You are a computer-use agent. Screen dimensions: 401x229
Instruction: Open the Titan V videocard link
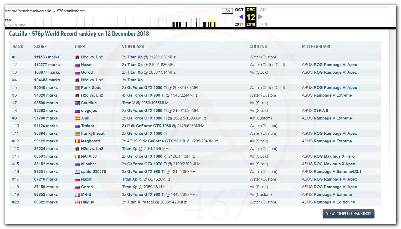128,103
